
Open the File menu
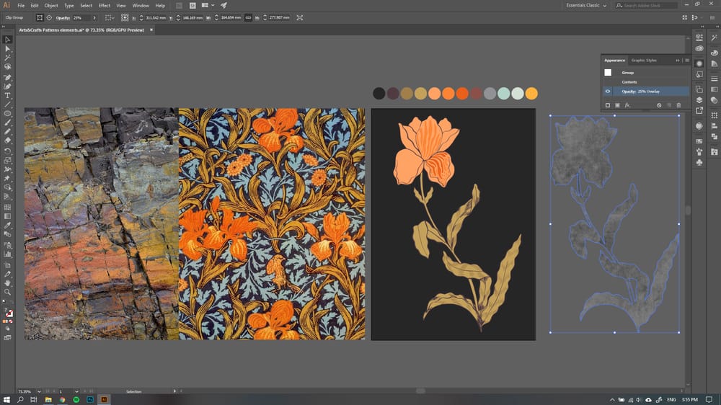pos(21,6)
